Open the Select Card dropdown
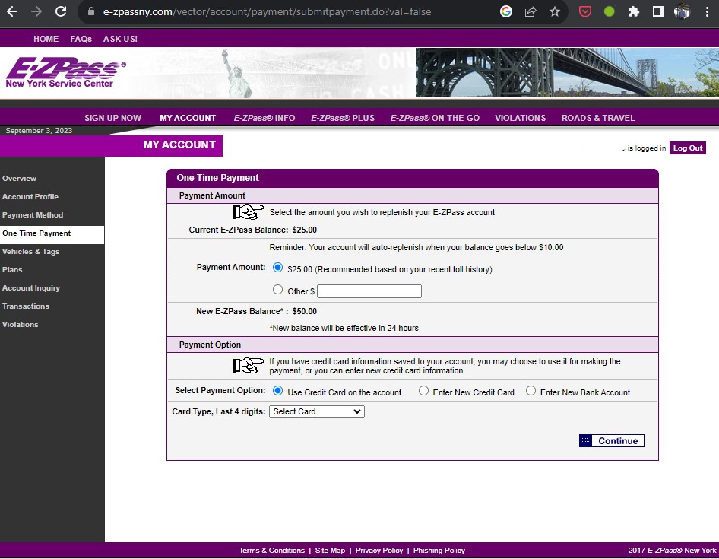 click(x=317, y=411)
